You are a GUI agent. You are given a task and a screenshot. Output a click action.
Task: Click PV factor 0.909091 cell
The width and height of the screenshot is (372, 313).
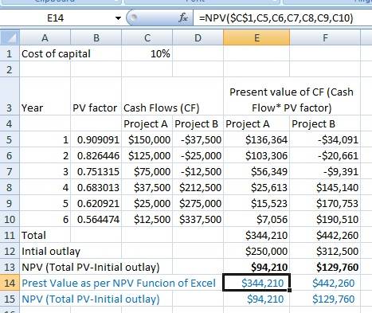96,139
